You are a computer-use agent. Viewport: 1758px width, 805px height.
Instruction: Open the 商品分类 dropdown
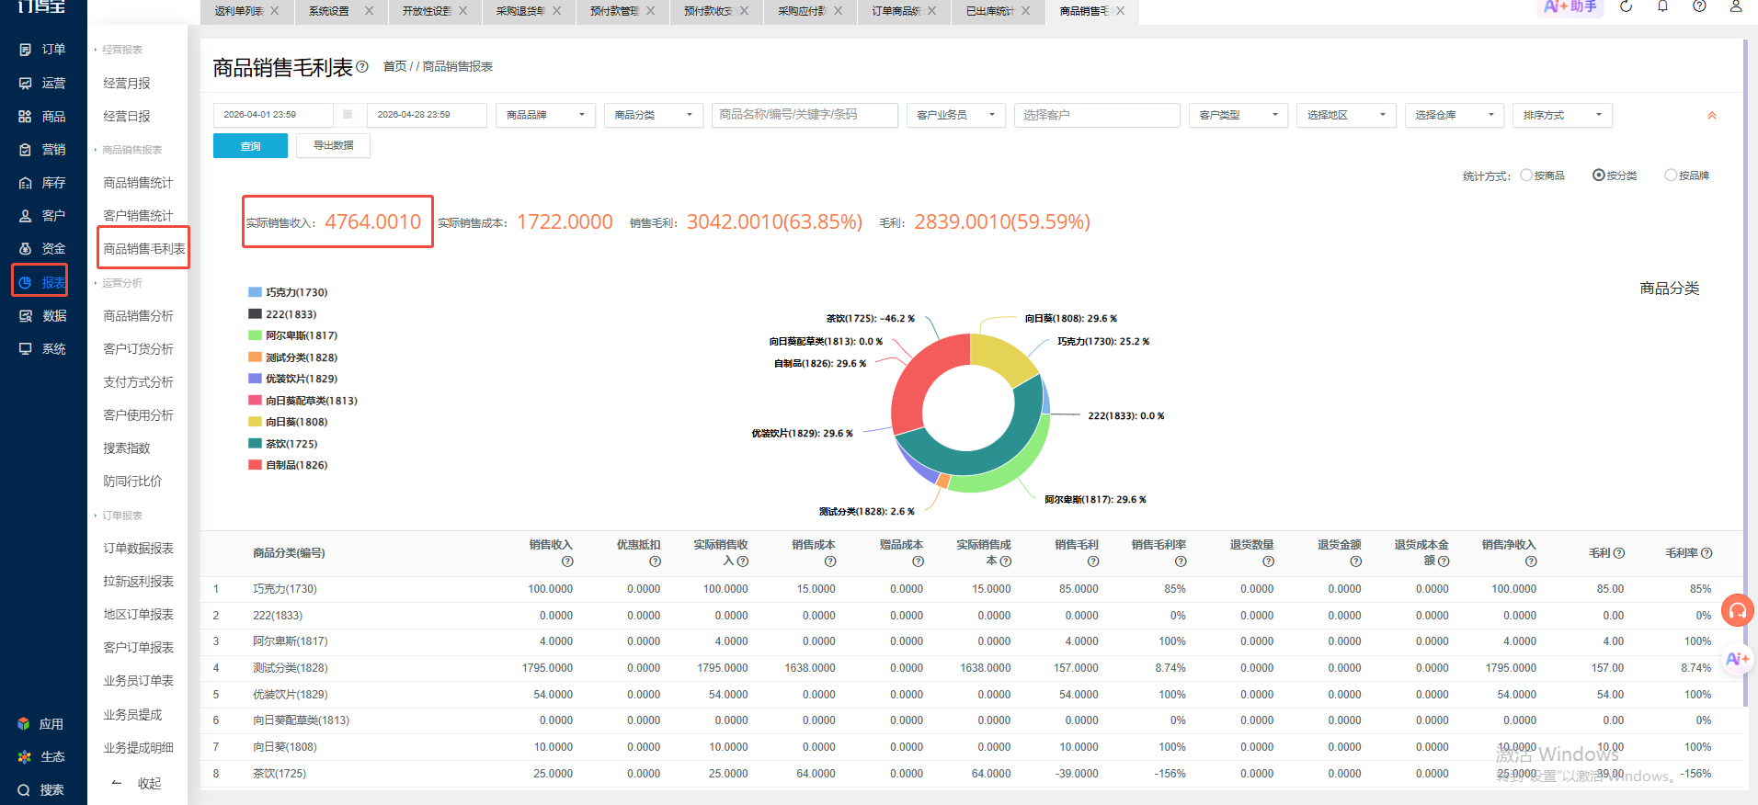[654, 115]
